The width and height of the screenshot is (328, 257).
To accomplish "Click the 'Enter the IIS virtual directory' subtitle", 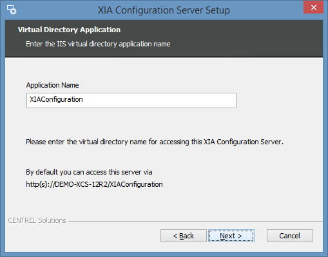I will [x=98, y=44].
